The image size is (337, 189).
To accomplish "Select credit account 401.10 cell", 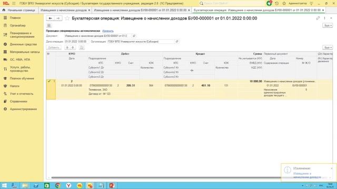I will coord(206,85).
